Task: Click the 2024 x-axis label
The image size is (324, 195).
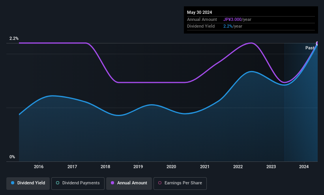Action: 304,167
